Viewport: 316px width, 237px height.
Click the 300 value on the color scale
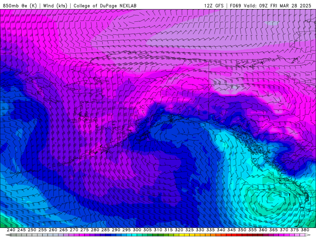pyautogui.click(x=137, y=230)
